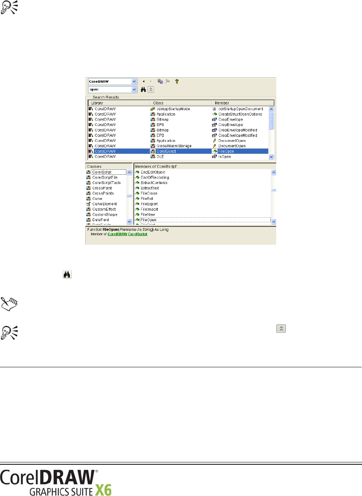Click the ExtractText method icon
Image resolution: width=362 pixels, height=496 pixels.
tap(137, 188)
